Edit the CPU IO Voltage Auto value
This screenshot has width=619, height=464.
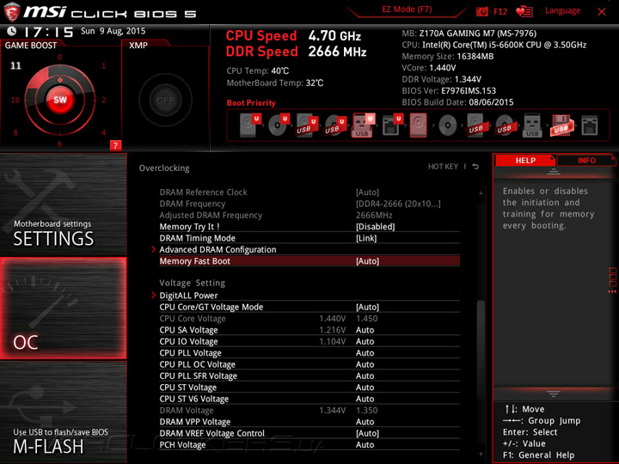click(x=365, y=341)
